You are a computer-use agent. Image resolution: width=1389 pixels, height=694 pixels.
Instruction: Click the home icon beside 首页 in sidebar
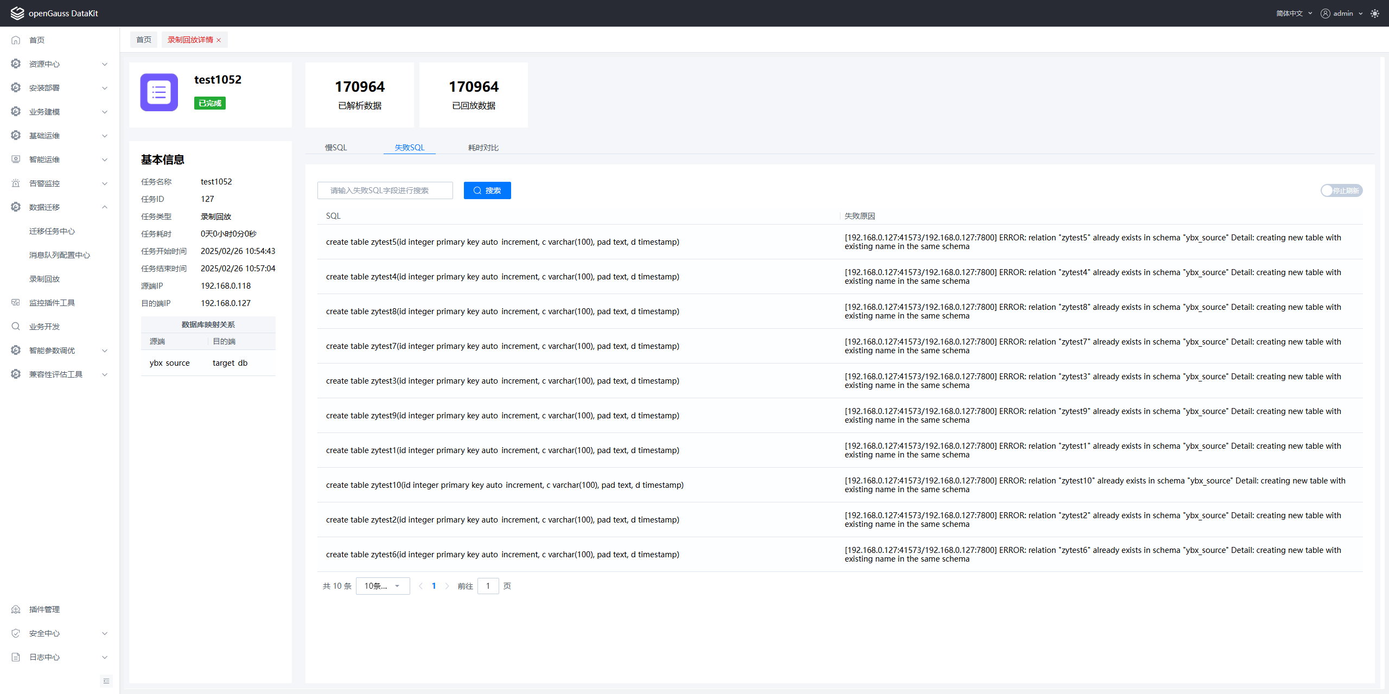click(x=16, y=40)
